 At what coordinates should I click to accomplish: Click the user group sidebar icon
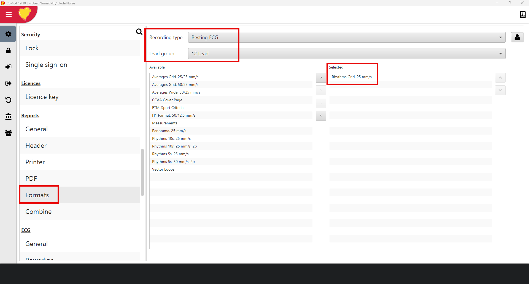[x=8, y=133]
